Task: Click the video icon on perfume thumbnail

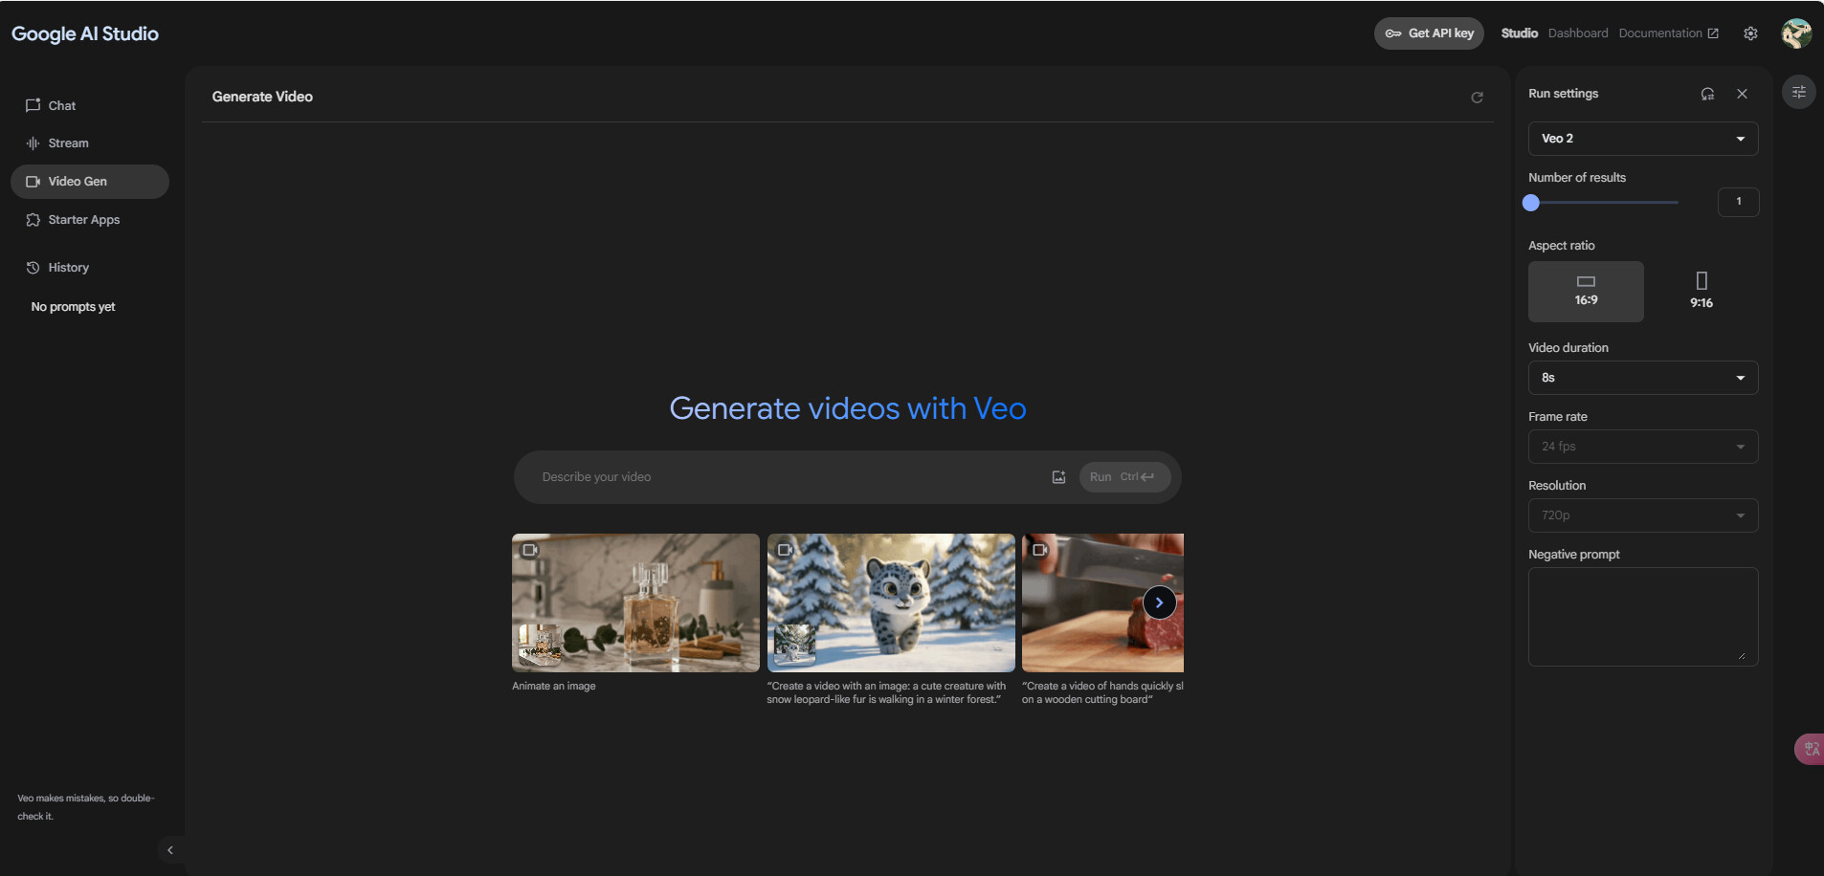Action: tap(530, 550)
